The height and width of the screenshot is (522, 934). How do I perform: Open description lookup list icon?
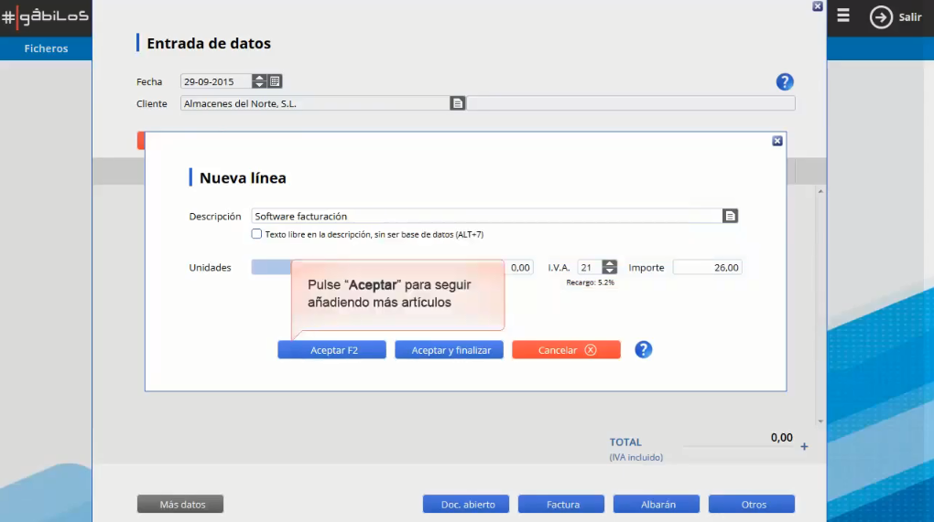731,217
